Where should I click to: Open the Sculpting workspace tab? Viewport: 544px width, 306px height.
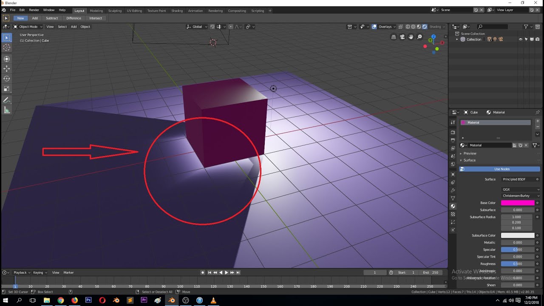coord(115,11)
